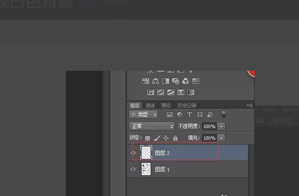This screenshot has width=299, height=196.
Task: Open the 填充 fill slider arrow
Action: (x=221, y=138)
